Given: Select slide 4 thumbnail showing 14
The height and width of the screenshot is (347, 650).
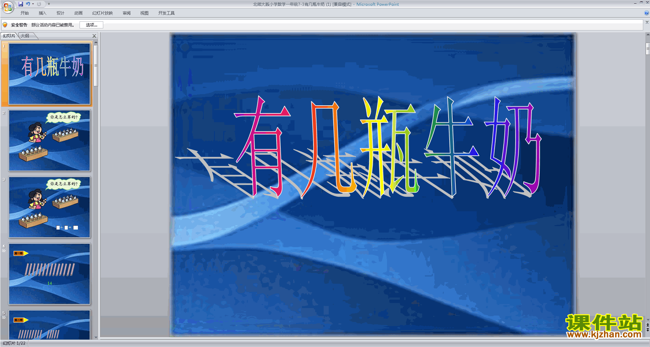Looking at the screenshot, I should pyautogui.click(x=49, y=274).
